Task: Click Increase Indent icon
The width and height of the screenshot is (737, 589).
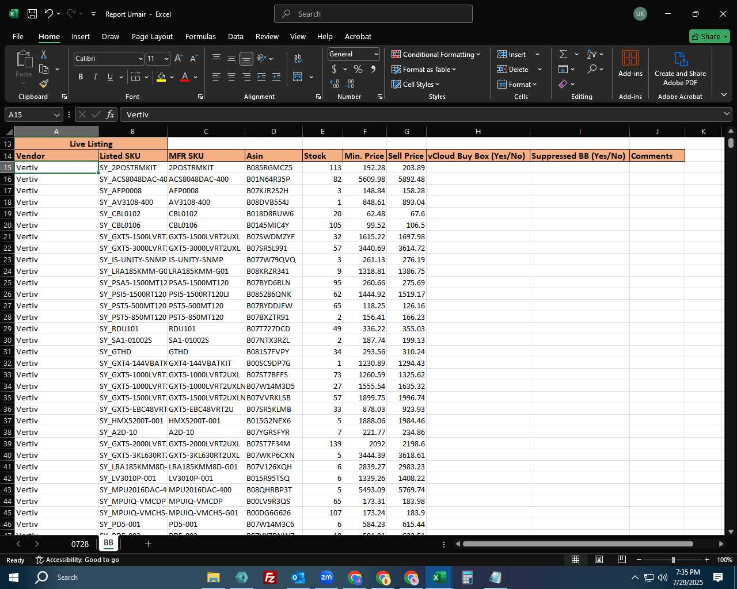Action: click(276, 77)
